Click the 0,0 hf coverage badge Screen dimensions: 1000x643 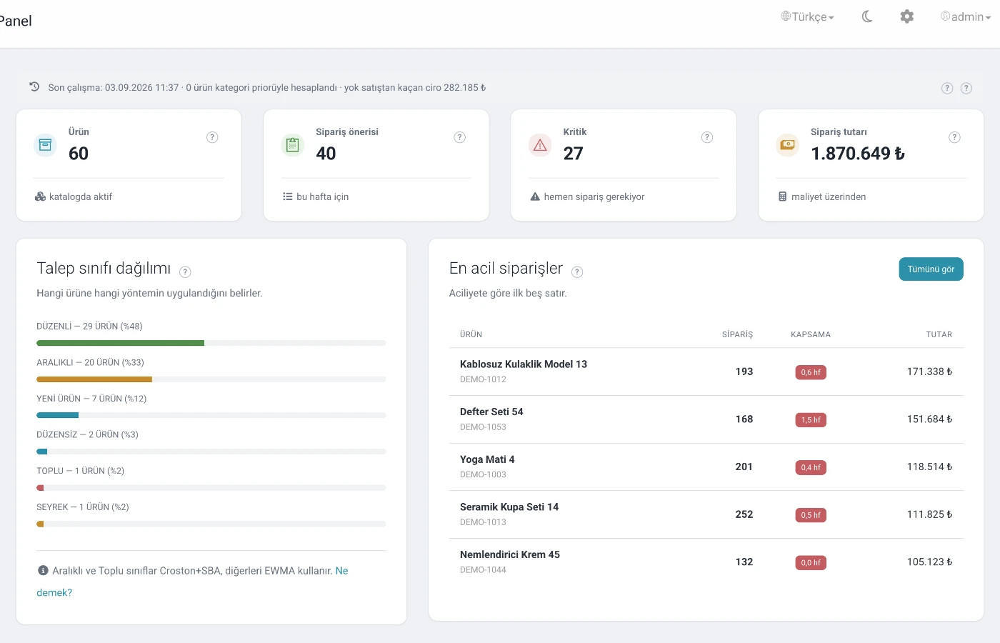811,563
